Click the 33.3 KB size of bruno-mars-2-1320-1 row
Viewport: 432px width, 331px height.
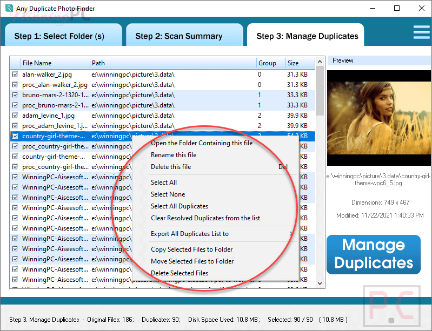click(297, 95)
